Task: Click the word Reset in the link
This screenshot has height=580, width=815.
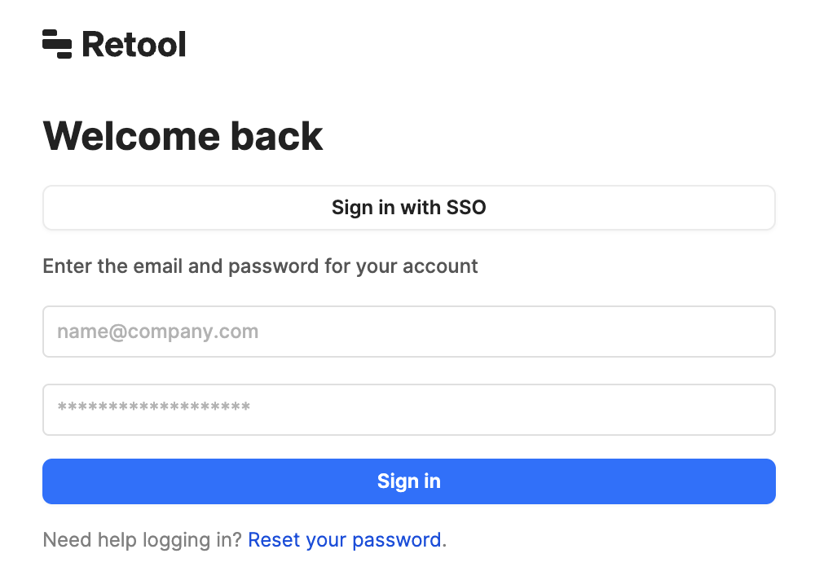Action: click(275, 540)
